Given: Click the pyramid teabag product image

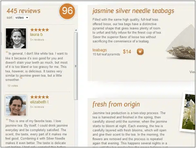Looking at the screenshot, I should pyautogui.click(x=181, y=42).
